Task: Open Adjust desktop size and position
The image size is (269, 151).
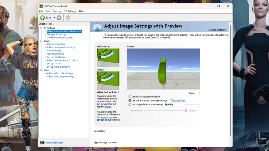Action: click(63, 61)
